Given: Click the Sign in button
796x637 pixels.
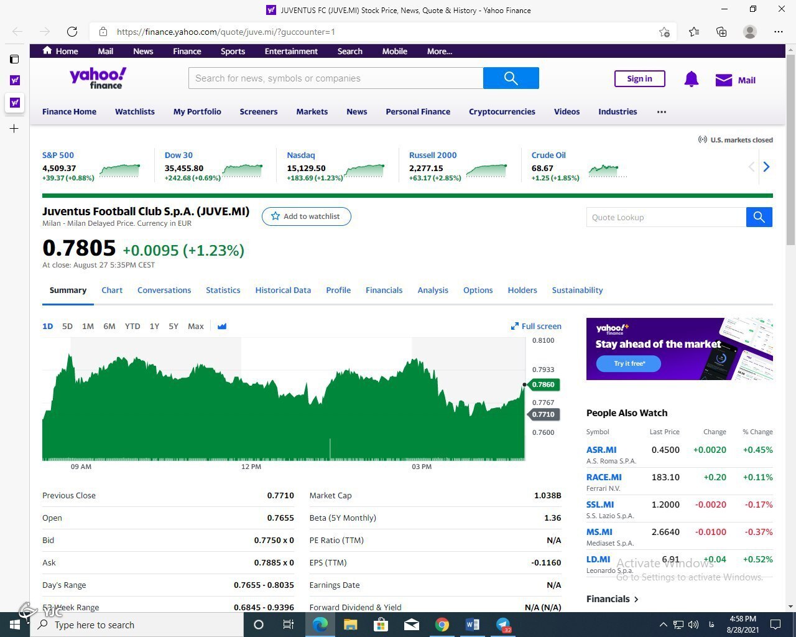Looking at the screenshot, I should pyautogui.click(x=639, y=78).
